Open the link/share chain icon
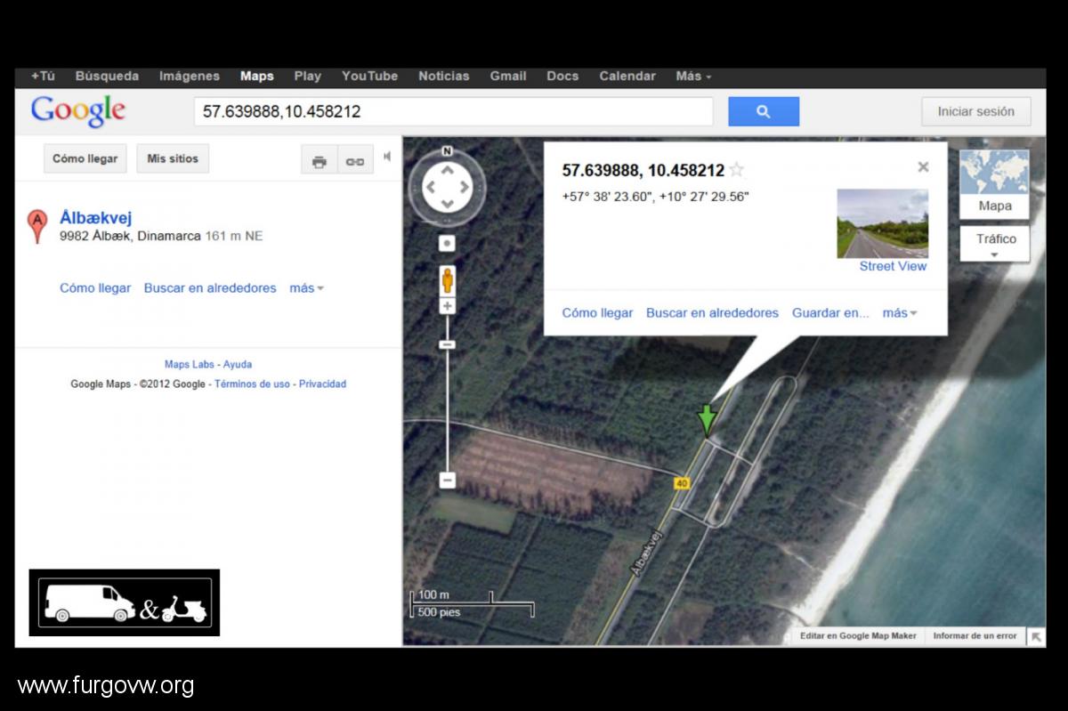Screen dimensions: 1068x711 355,161
